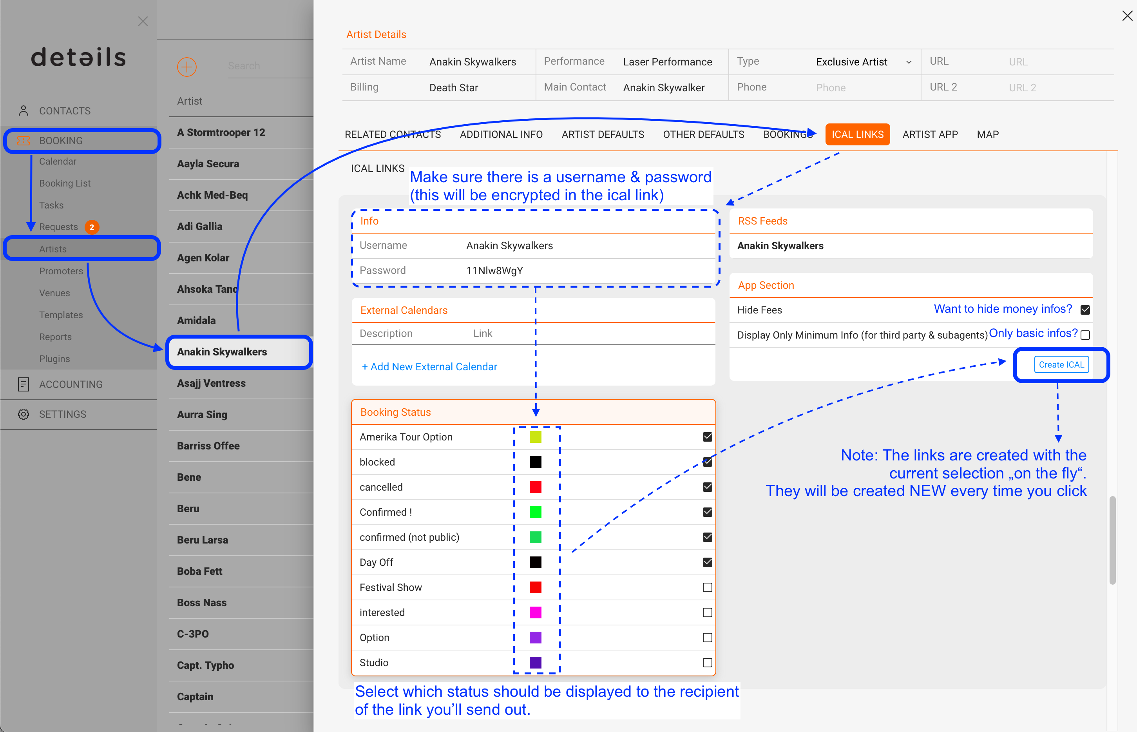Open Settings via the gear icon
Image resolution: width=1137 pixels, height=732 pixels.
23,414
